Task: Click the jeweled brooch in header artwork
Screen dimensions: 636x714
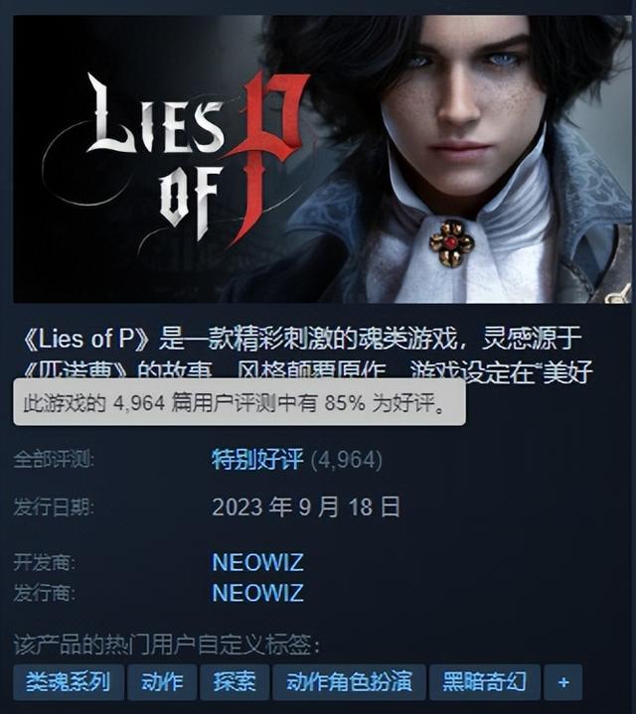Action: (451, 242)
